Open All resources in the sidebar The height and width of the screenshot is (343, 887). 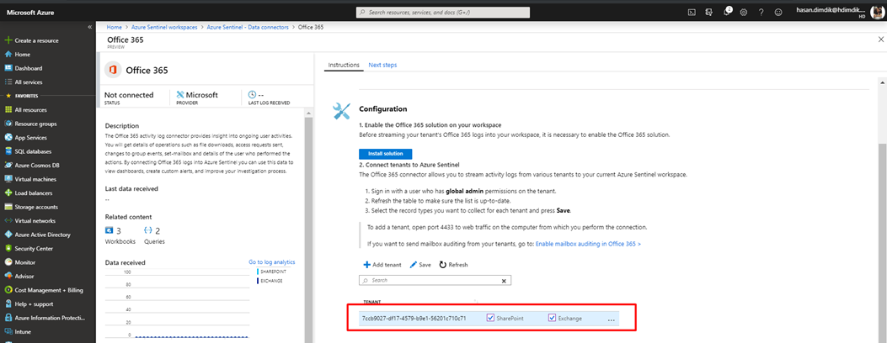(x=30, y=110)
